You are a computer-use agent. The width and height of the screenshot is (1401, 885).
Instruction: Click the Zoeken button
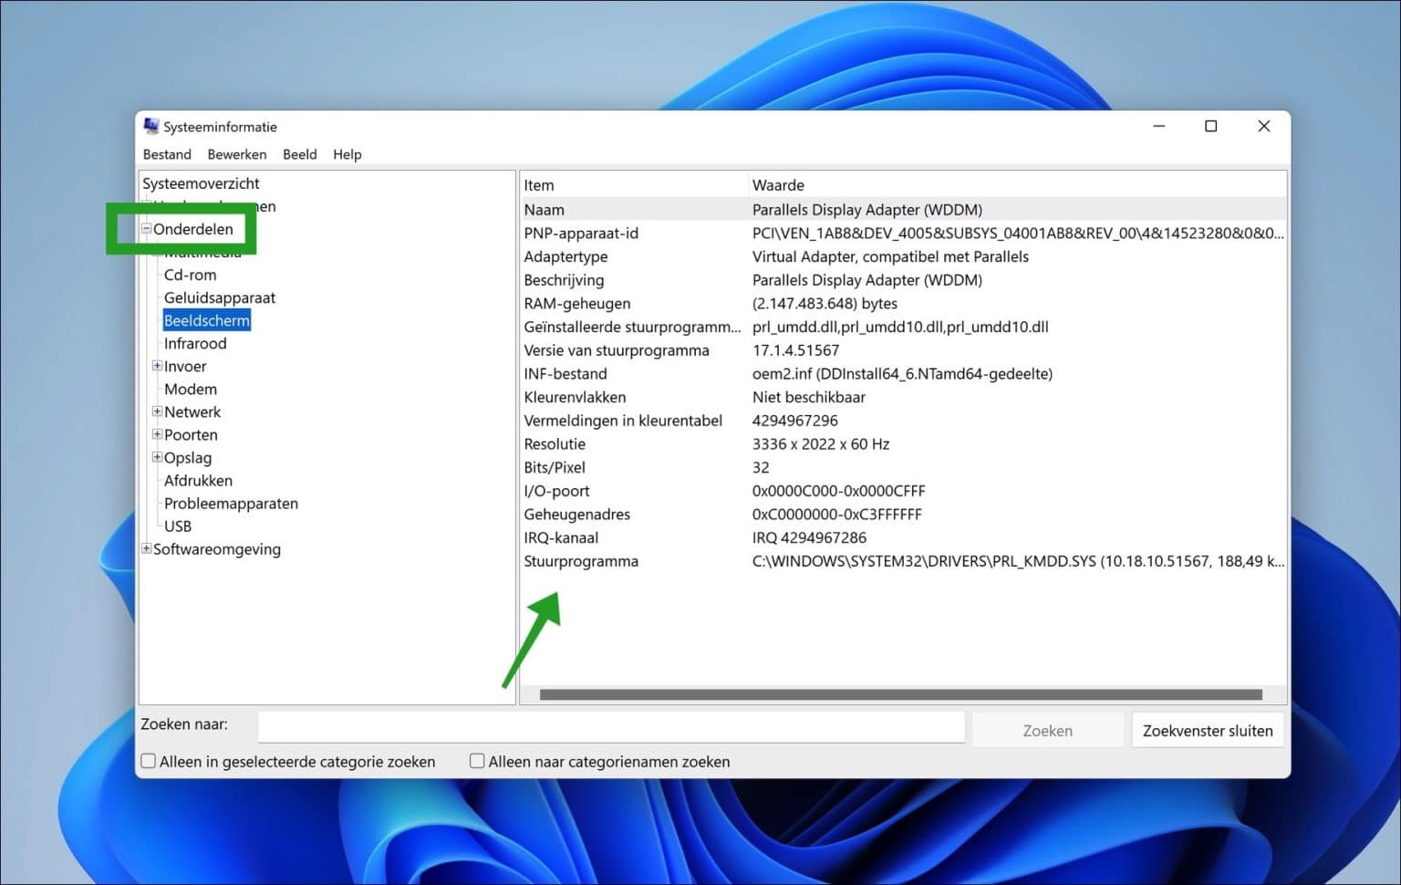[x=1047, y=729]
